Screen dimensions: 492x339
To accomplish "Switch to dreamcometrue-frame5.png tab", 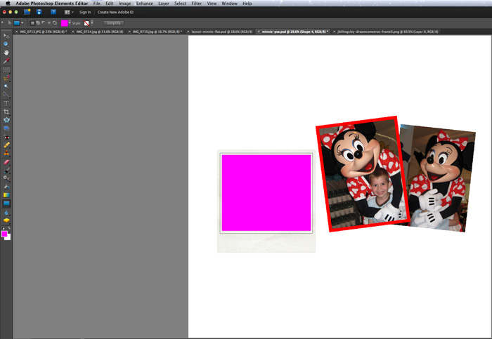I will pyautogui.click(x=387, y=32).
